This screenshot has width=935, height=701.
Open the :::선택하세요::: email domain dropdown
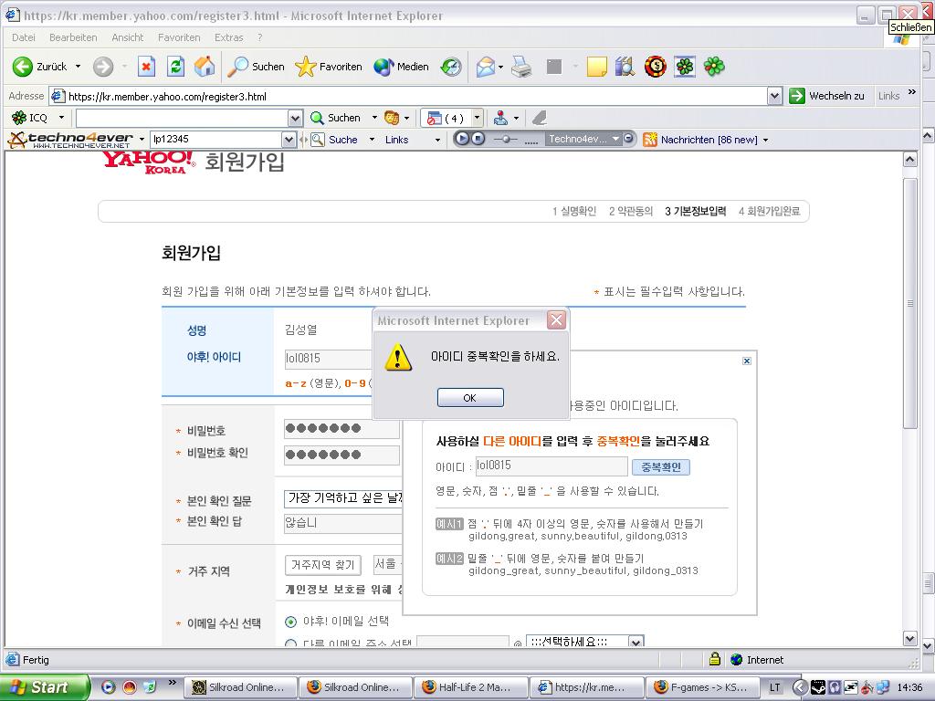pyautogui.click(x=636, y=643)
